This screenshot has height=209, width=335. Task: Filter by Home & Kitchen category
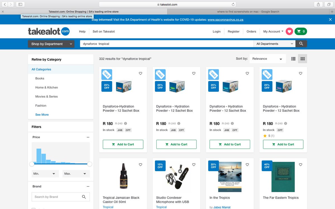point(47,88)
